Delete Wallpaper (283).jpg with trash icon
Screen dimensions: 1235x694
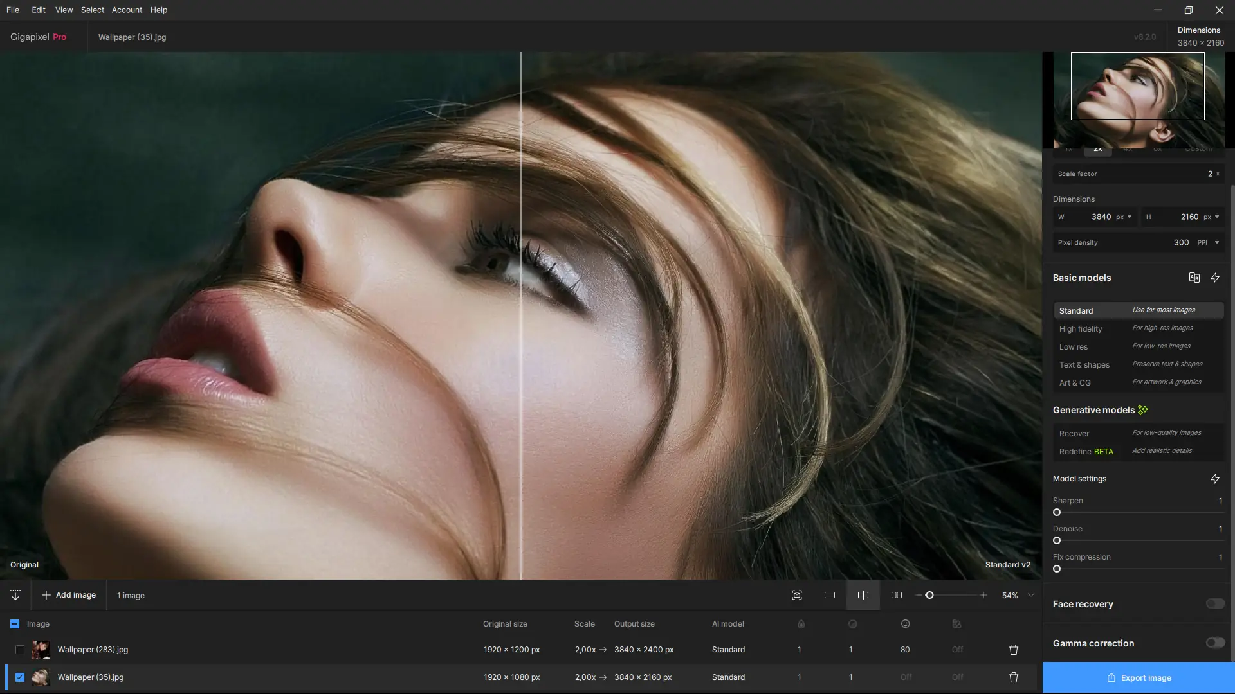coord(1014,650)
